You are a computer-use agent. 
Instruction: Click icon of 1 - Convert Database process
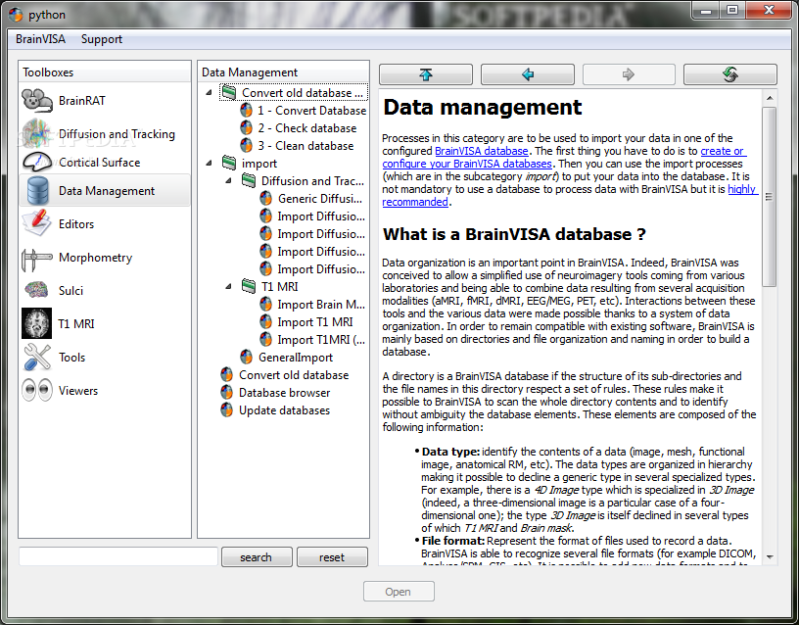246,110
